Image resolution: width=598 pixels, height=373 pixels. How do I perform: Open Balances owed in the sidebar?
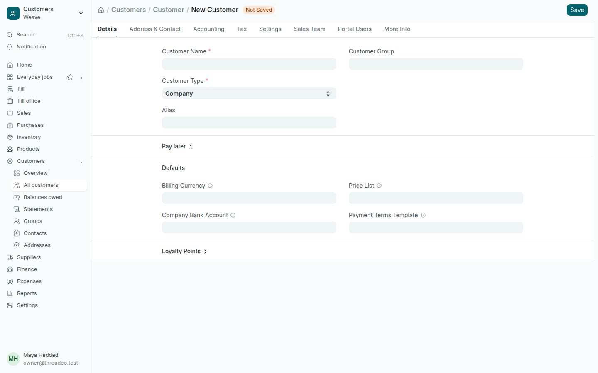click(x=49, y=197)
